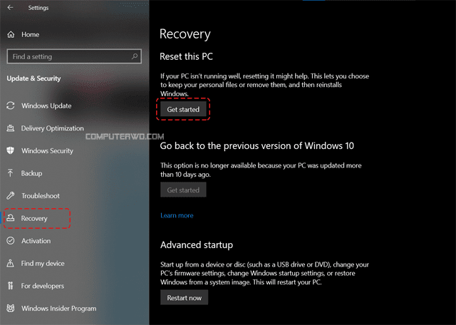The image size is (456, 325).
Task: Click the Recovery icon in sidebar
Action: click(x=11, y=218)
